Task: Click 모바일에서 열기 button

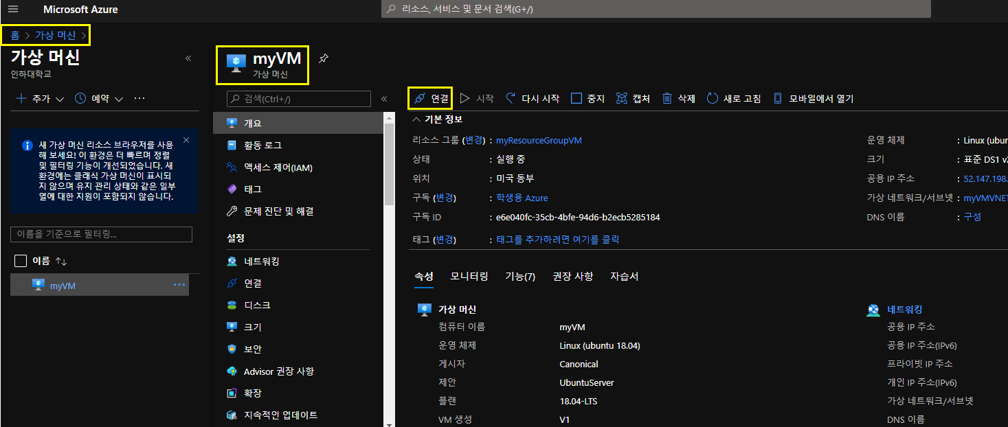Action: (814, 99)
